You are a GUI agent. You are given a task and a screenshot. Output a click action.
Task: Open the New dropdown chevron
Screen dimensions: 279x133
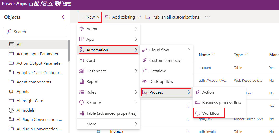coord(99,17)
